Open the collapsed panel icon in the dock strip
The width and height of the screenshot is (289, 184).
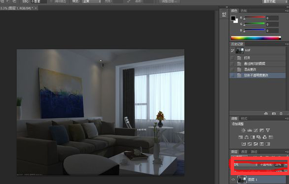point(224,14)
